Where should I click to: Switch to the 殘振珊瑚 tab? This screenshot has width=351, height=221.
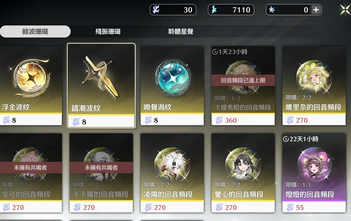tap(108, 32)
